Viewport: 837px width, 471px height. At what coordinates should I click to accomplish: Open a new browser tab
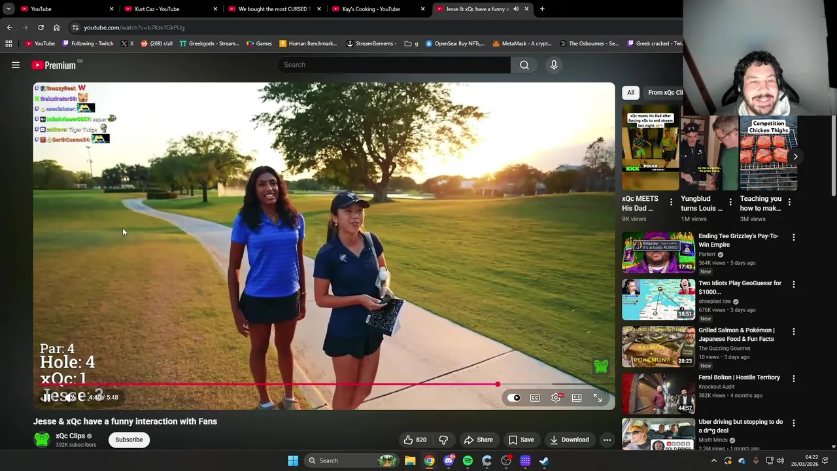click(x=542, y=9)
